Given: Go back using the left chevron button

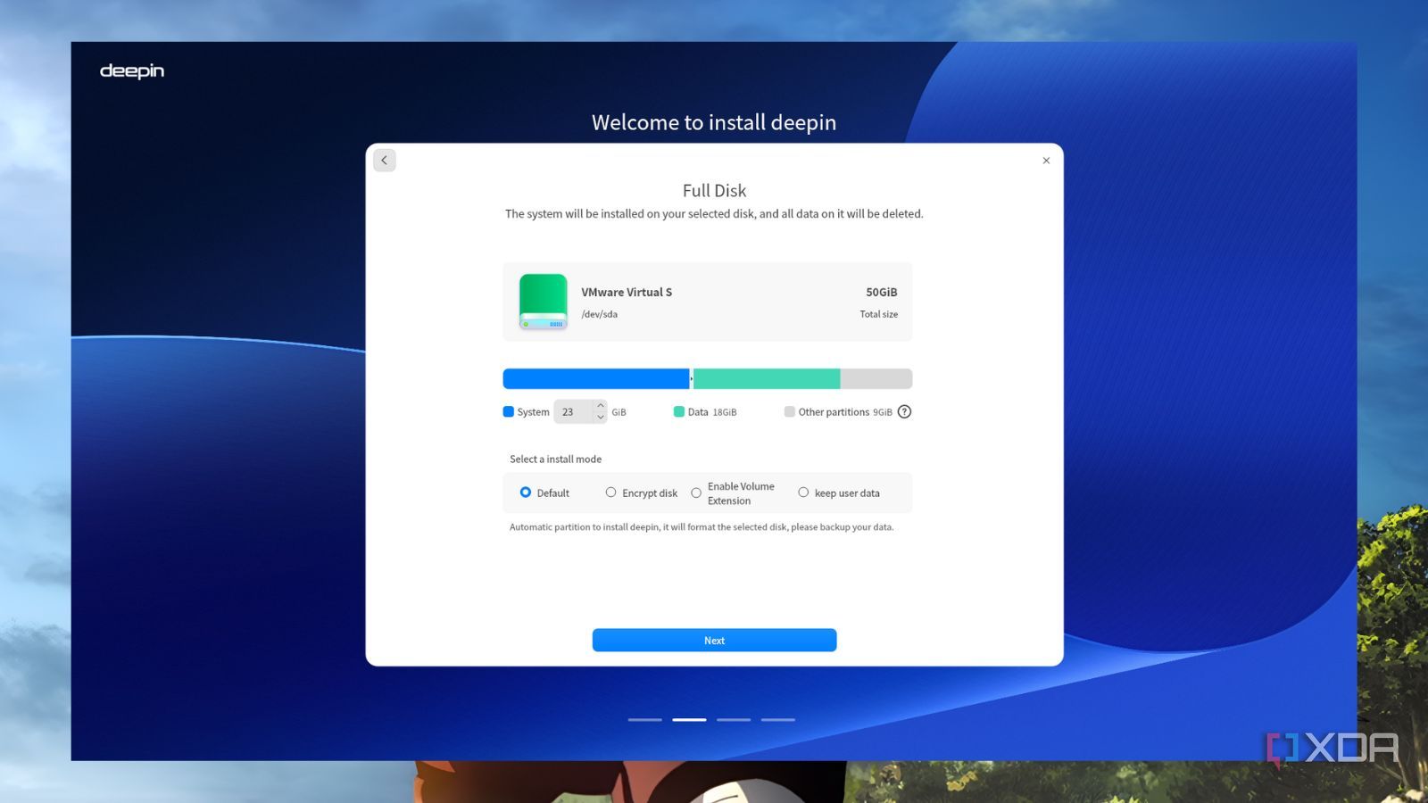Looking at the screenshot, I should (x=385, y=161).
